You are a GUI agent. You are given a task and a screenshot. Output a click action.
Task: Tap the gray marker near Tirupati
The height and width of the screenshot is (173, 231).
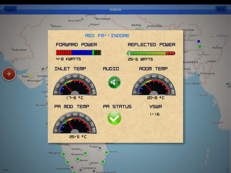[100, 148]
